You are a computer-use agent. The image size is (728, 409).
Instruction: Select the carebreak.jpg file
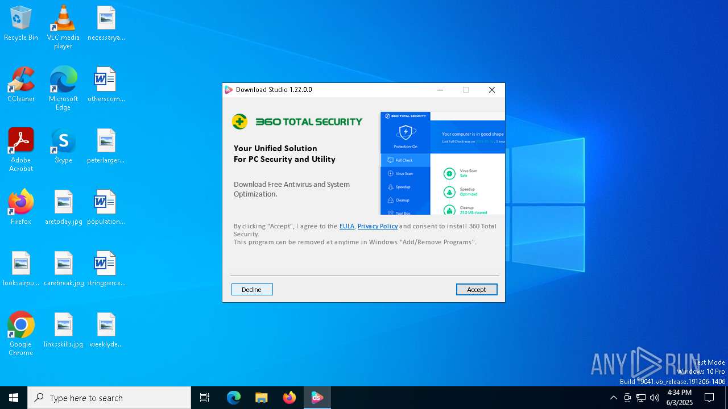63,269
